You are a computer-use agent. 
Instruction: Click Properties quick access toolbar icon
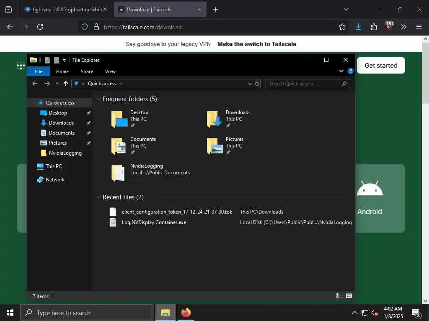pyautogui.click(x=47, y=60)
